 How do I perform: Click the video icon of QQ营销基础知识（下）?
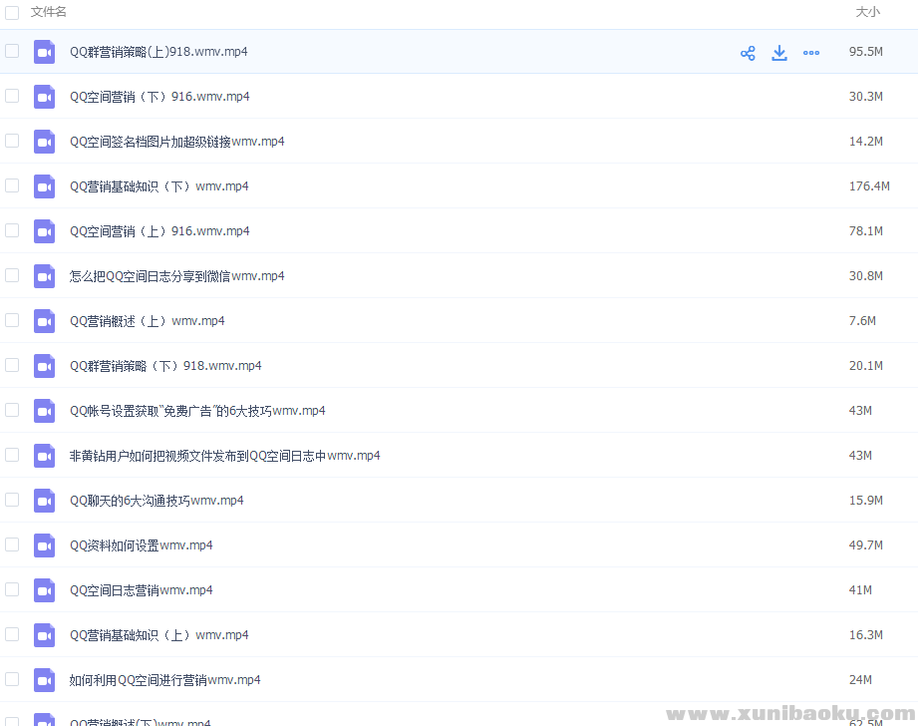44,185
